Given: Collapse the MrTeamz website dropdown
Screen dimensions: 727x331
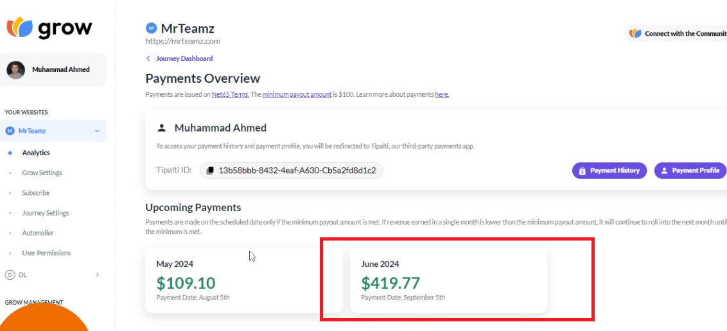Looking at the screenshot, I should 98,131.
